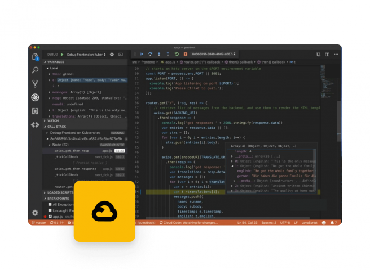Click the Continue debug button

(142, 55)
